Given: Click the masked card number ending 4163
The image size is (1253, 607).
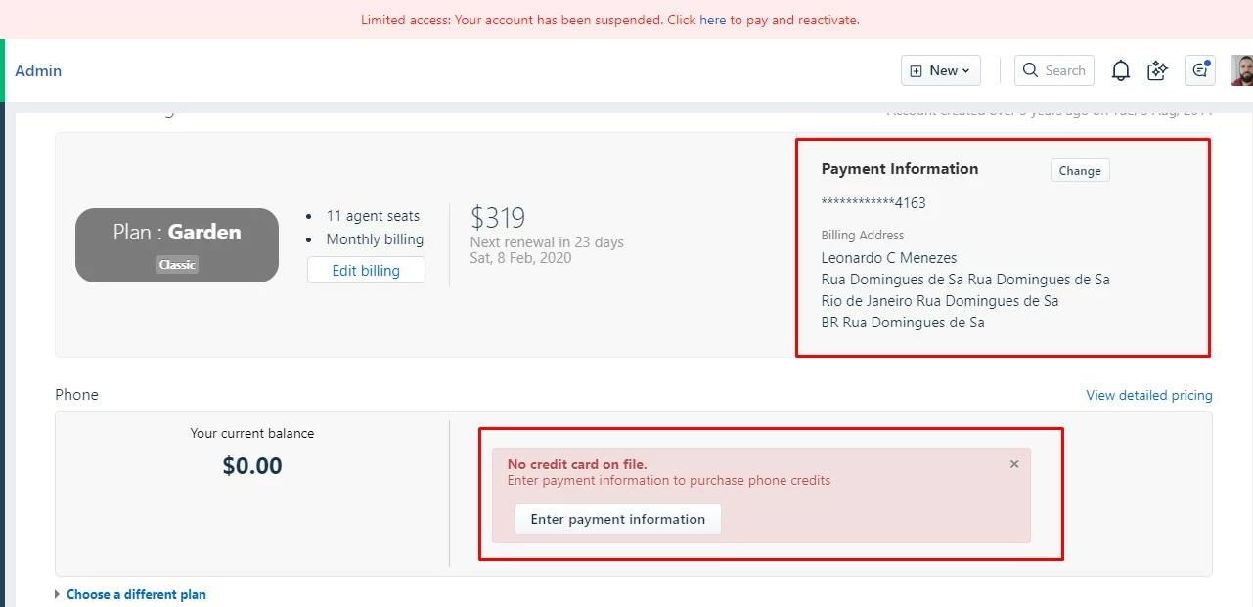Looking at the screenshot, I should pos(873,203).
